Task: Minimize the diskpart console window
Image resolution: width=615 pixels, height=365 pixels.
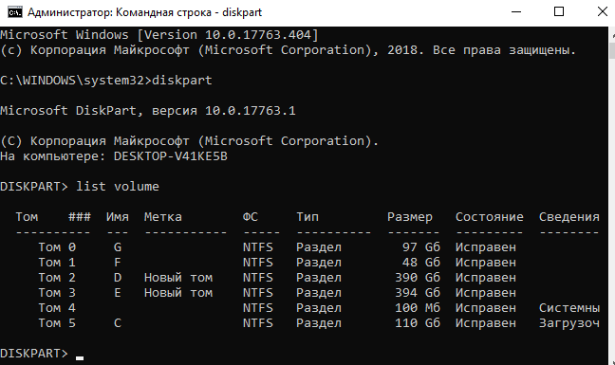Action: click(x=516, y=12)
